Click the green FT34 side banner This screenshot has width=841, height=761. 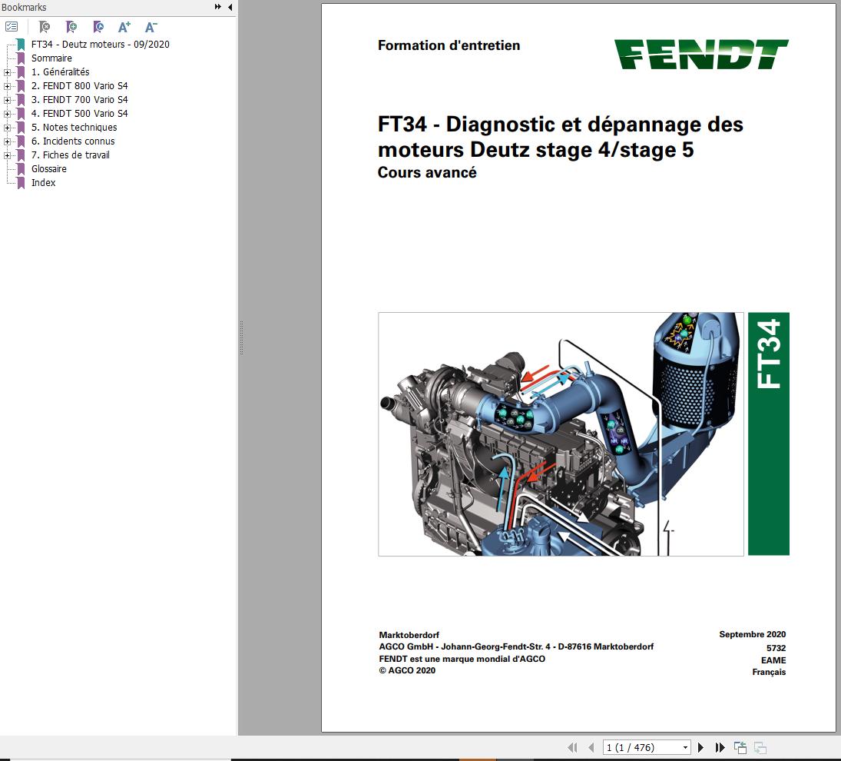(x=769, y=434)
